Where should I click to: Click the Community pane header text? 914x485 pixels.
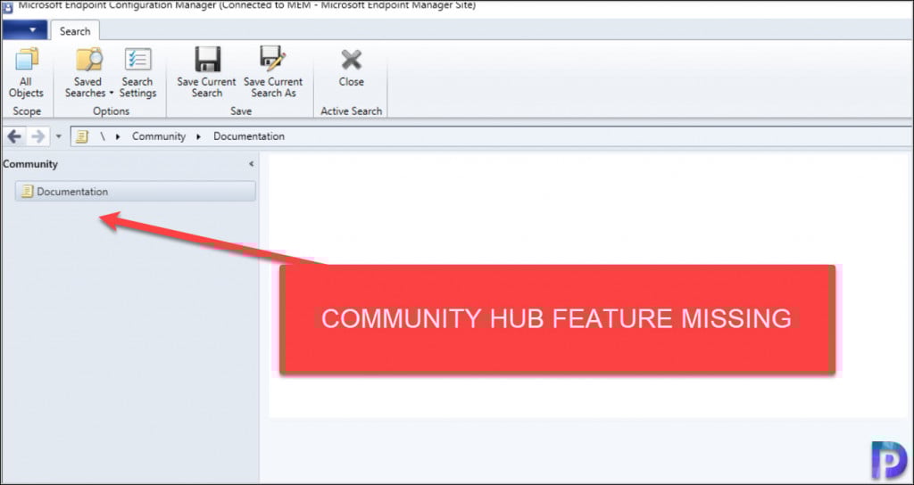[30, 164]
